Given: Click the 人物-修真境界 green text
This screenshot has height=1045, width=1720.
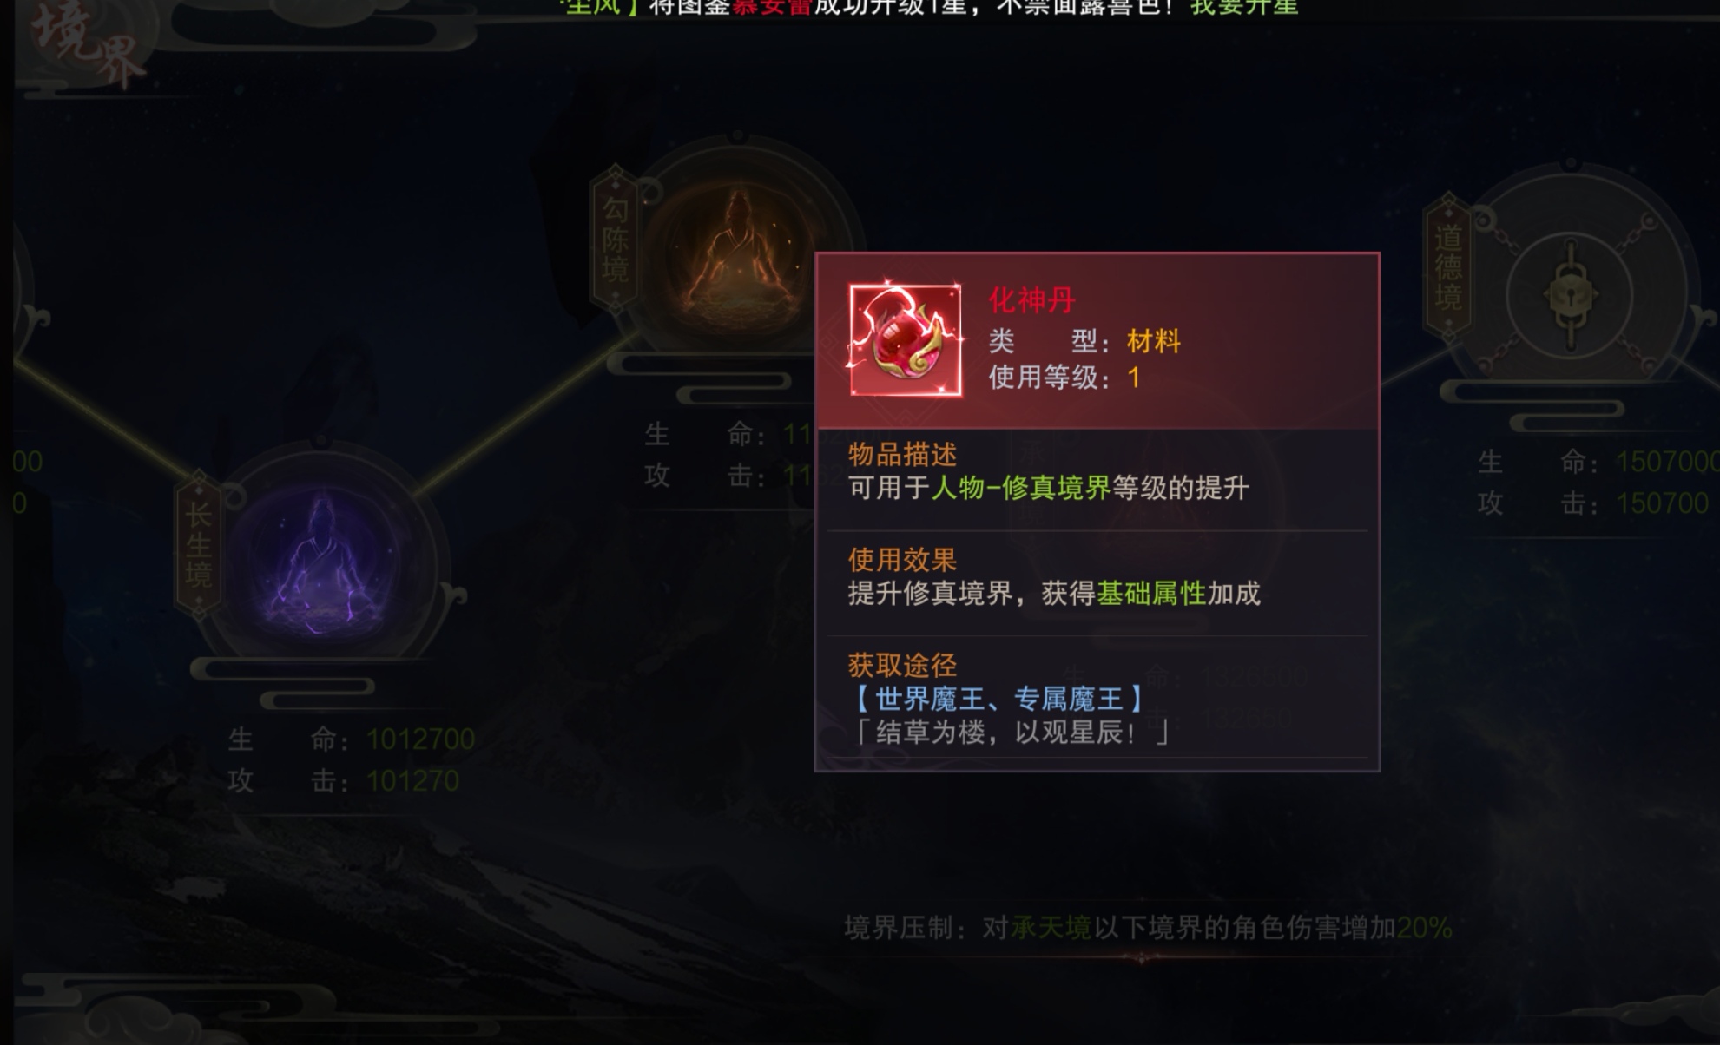Looking at the screenshot, I should coord(1021,488).
